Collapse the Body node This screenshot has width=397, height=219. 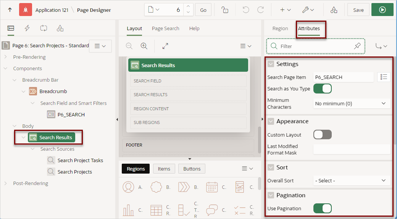tap(15, 126)
